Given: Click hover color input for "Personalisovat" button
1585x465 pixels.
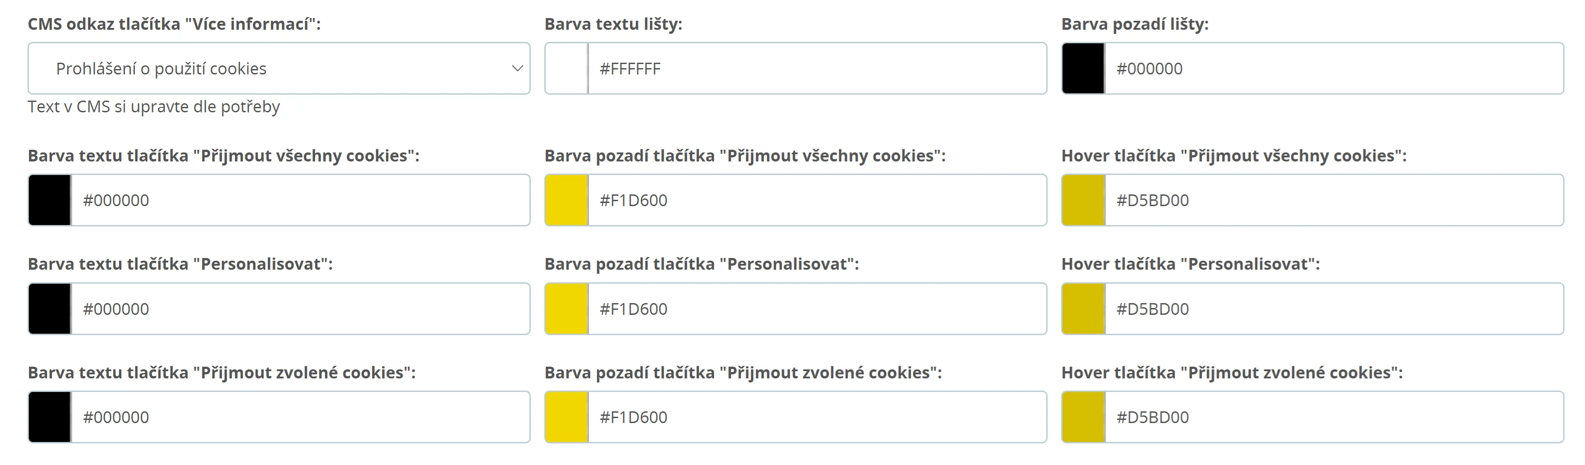Looking at the screenshot, I should 1333,309.
